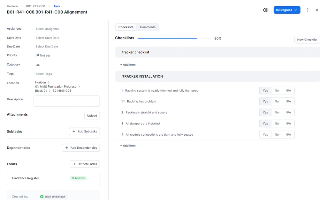Open the Select assignees dropdown

47,29
